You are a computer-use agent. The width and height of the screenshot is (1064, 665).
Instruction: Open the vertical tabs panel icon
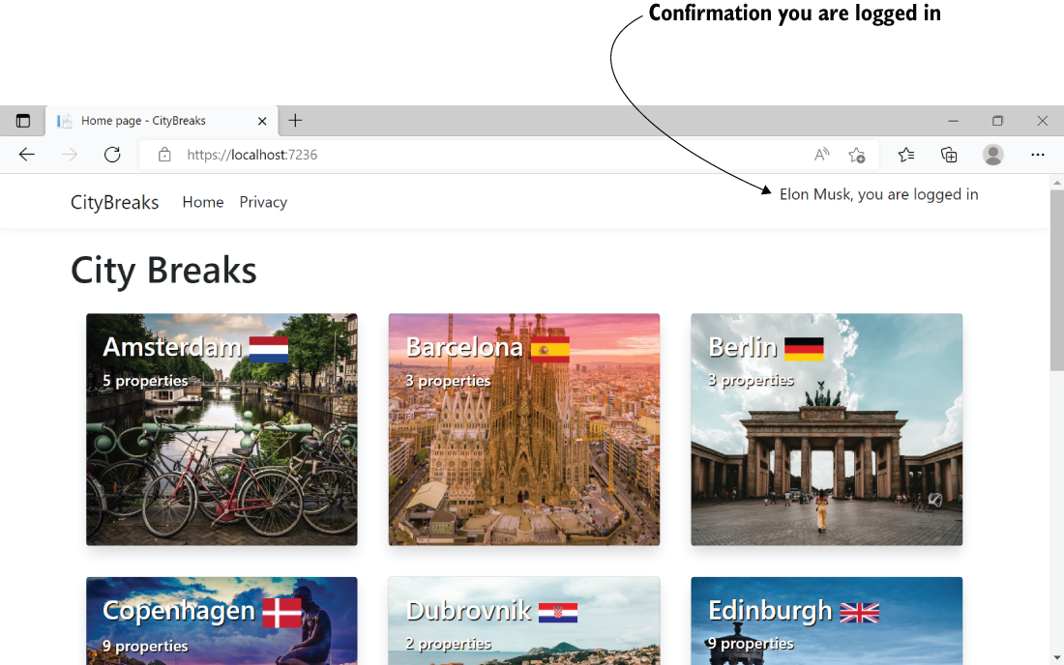(x=23, y=121)
